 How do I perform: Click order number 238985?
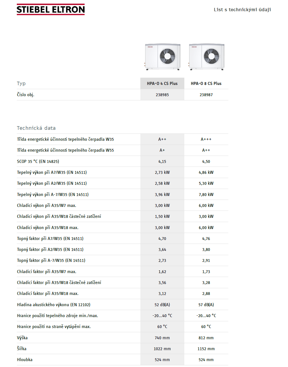[x=162, y=95]
